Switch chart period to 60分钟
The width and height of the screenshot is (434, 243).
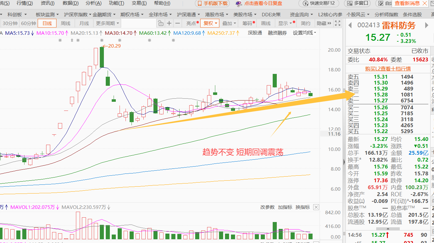(28, 23)
